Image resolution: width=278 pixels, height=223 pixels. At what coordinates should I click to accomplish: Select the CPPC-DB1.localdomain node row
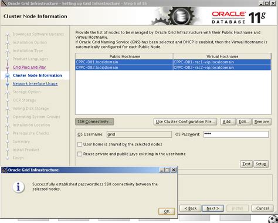click(173, 62)
